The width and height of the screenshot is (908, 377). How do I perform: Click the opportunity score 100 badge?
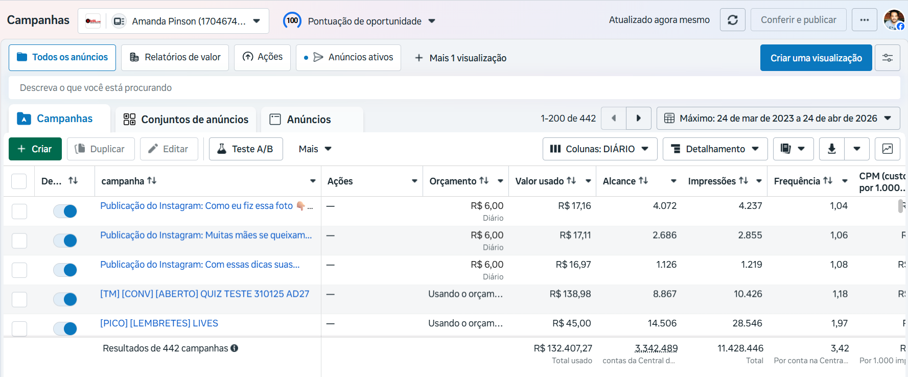point(292,20)
